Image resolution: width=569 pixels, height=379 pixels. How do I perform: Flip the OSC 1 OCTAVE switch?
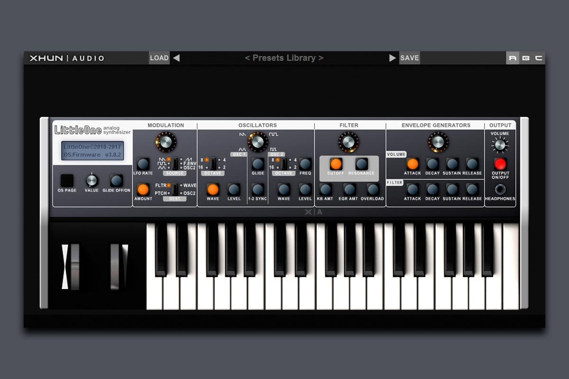pos(213,163)
